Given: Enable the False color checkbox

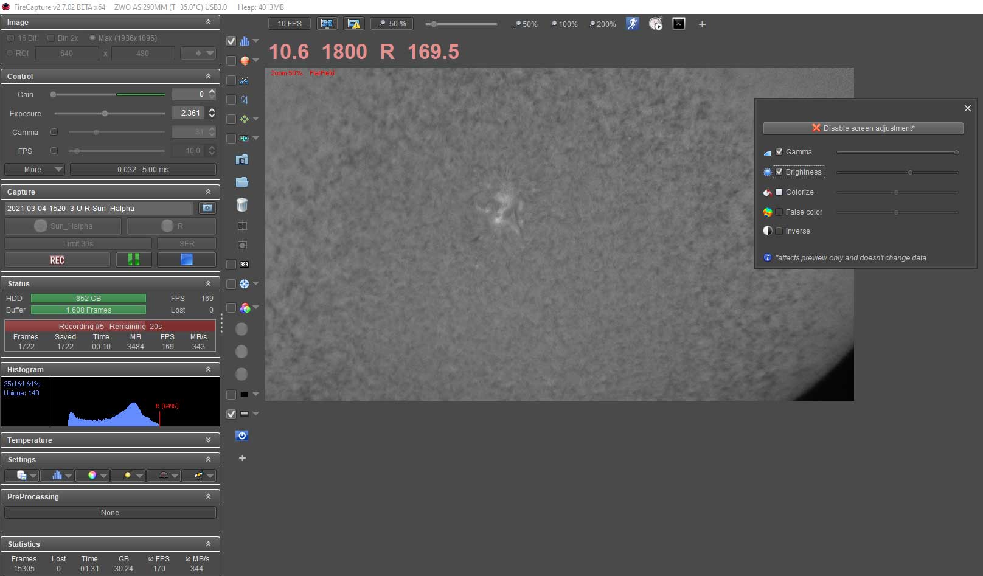Looking at the screenshot, I should pyautogui.click(x=779, y=212).
